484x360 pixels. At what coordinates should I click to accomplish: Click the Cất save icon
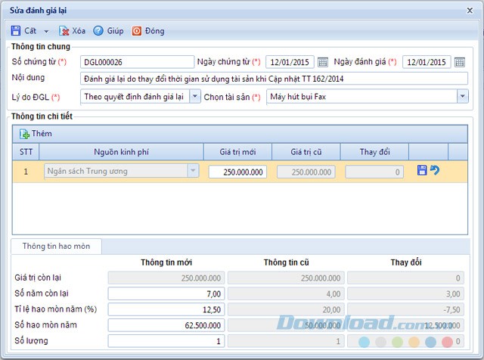coord(16,31)
